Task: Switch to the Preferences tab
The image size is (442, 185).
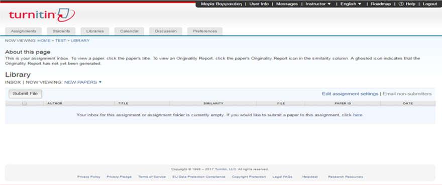Action: 205,31
